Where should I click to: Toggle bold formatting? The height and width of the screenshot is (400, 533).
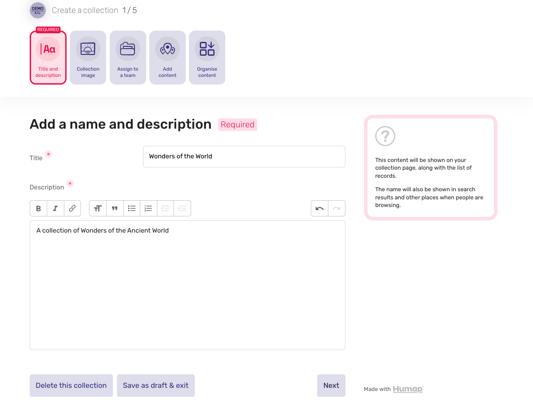tap(38, 208)
